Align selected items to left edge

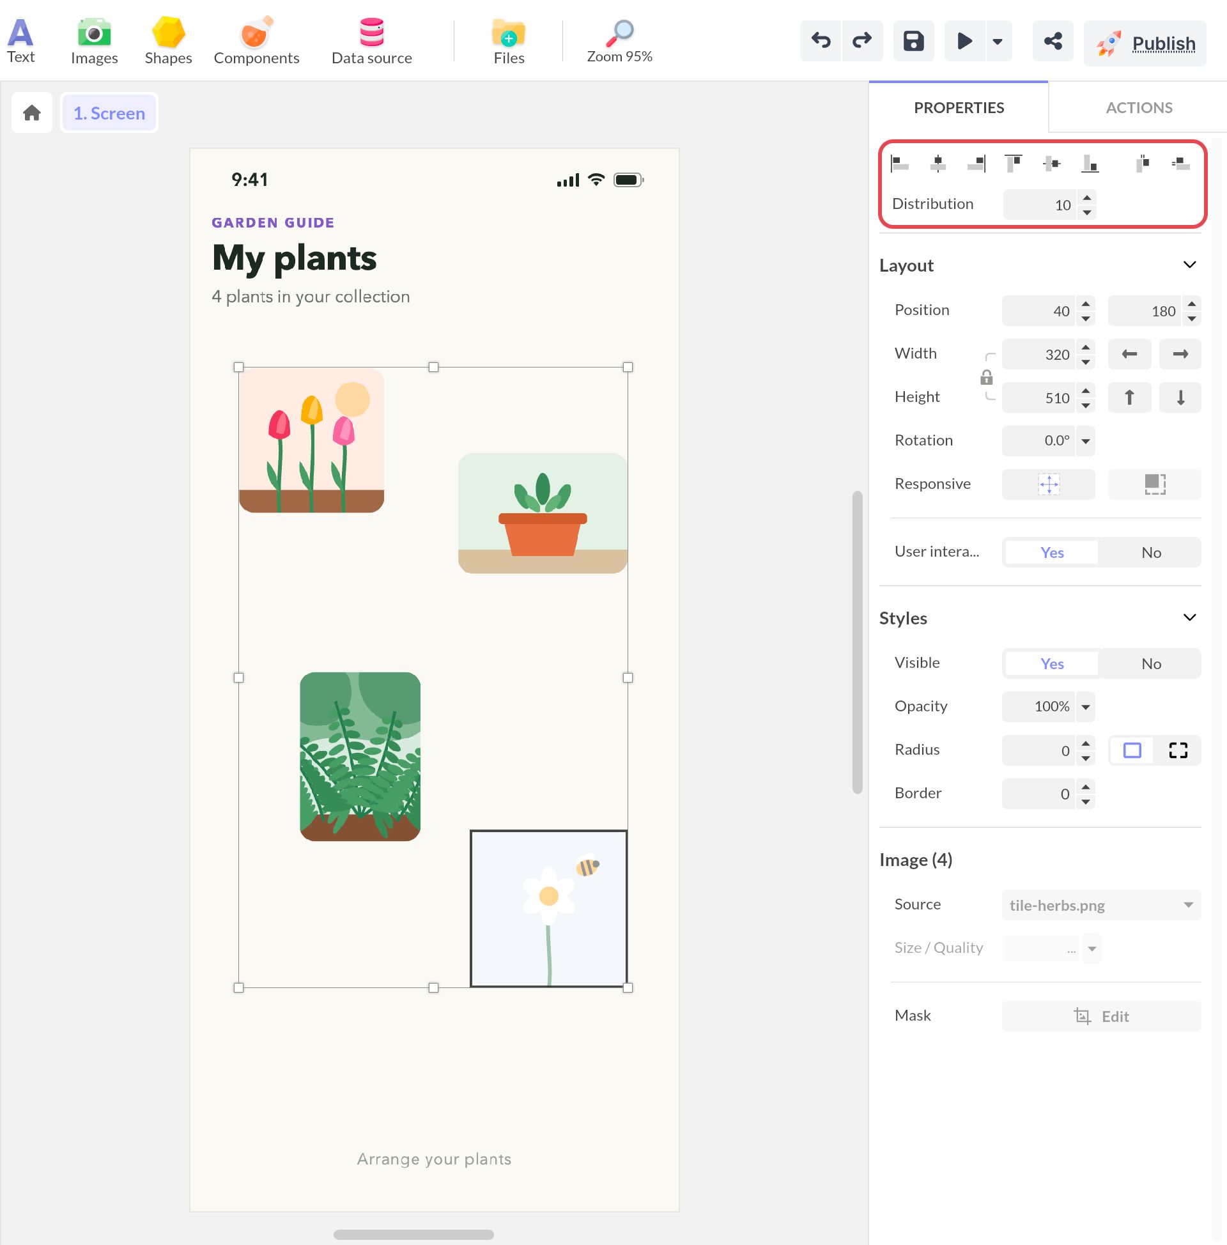(899, 164)
